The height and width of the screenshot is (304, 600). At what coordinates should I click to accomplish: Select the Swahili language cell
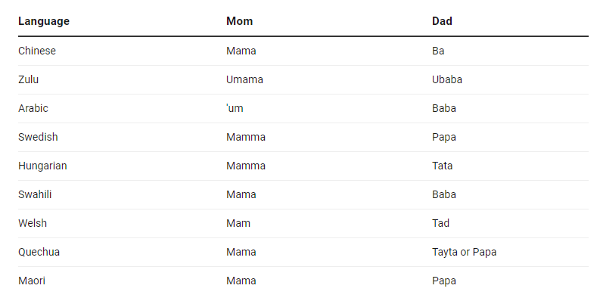35,194
